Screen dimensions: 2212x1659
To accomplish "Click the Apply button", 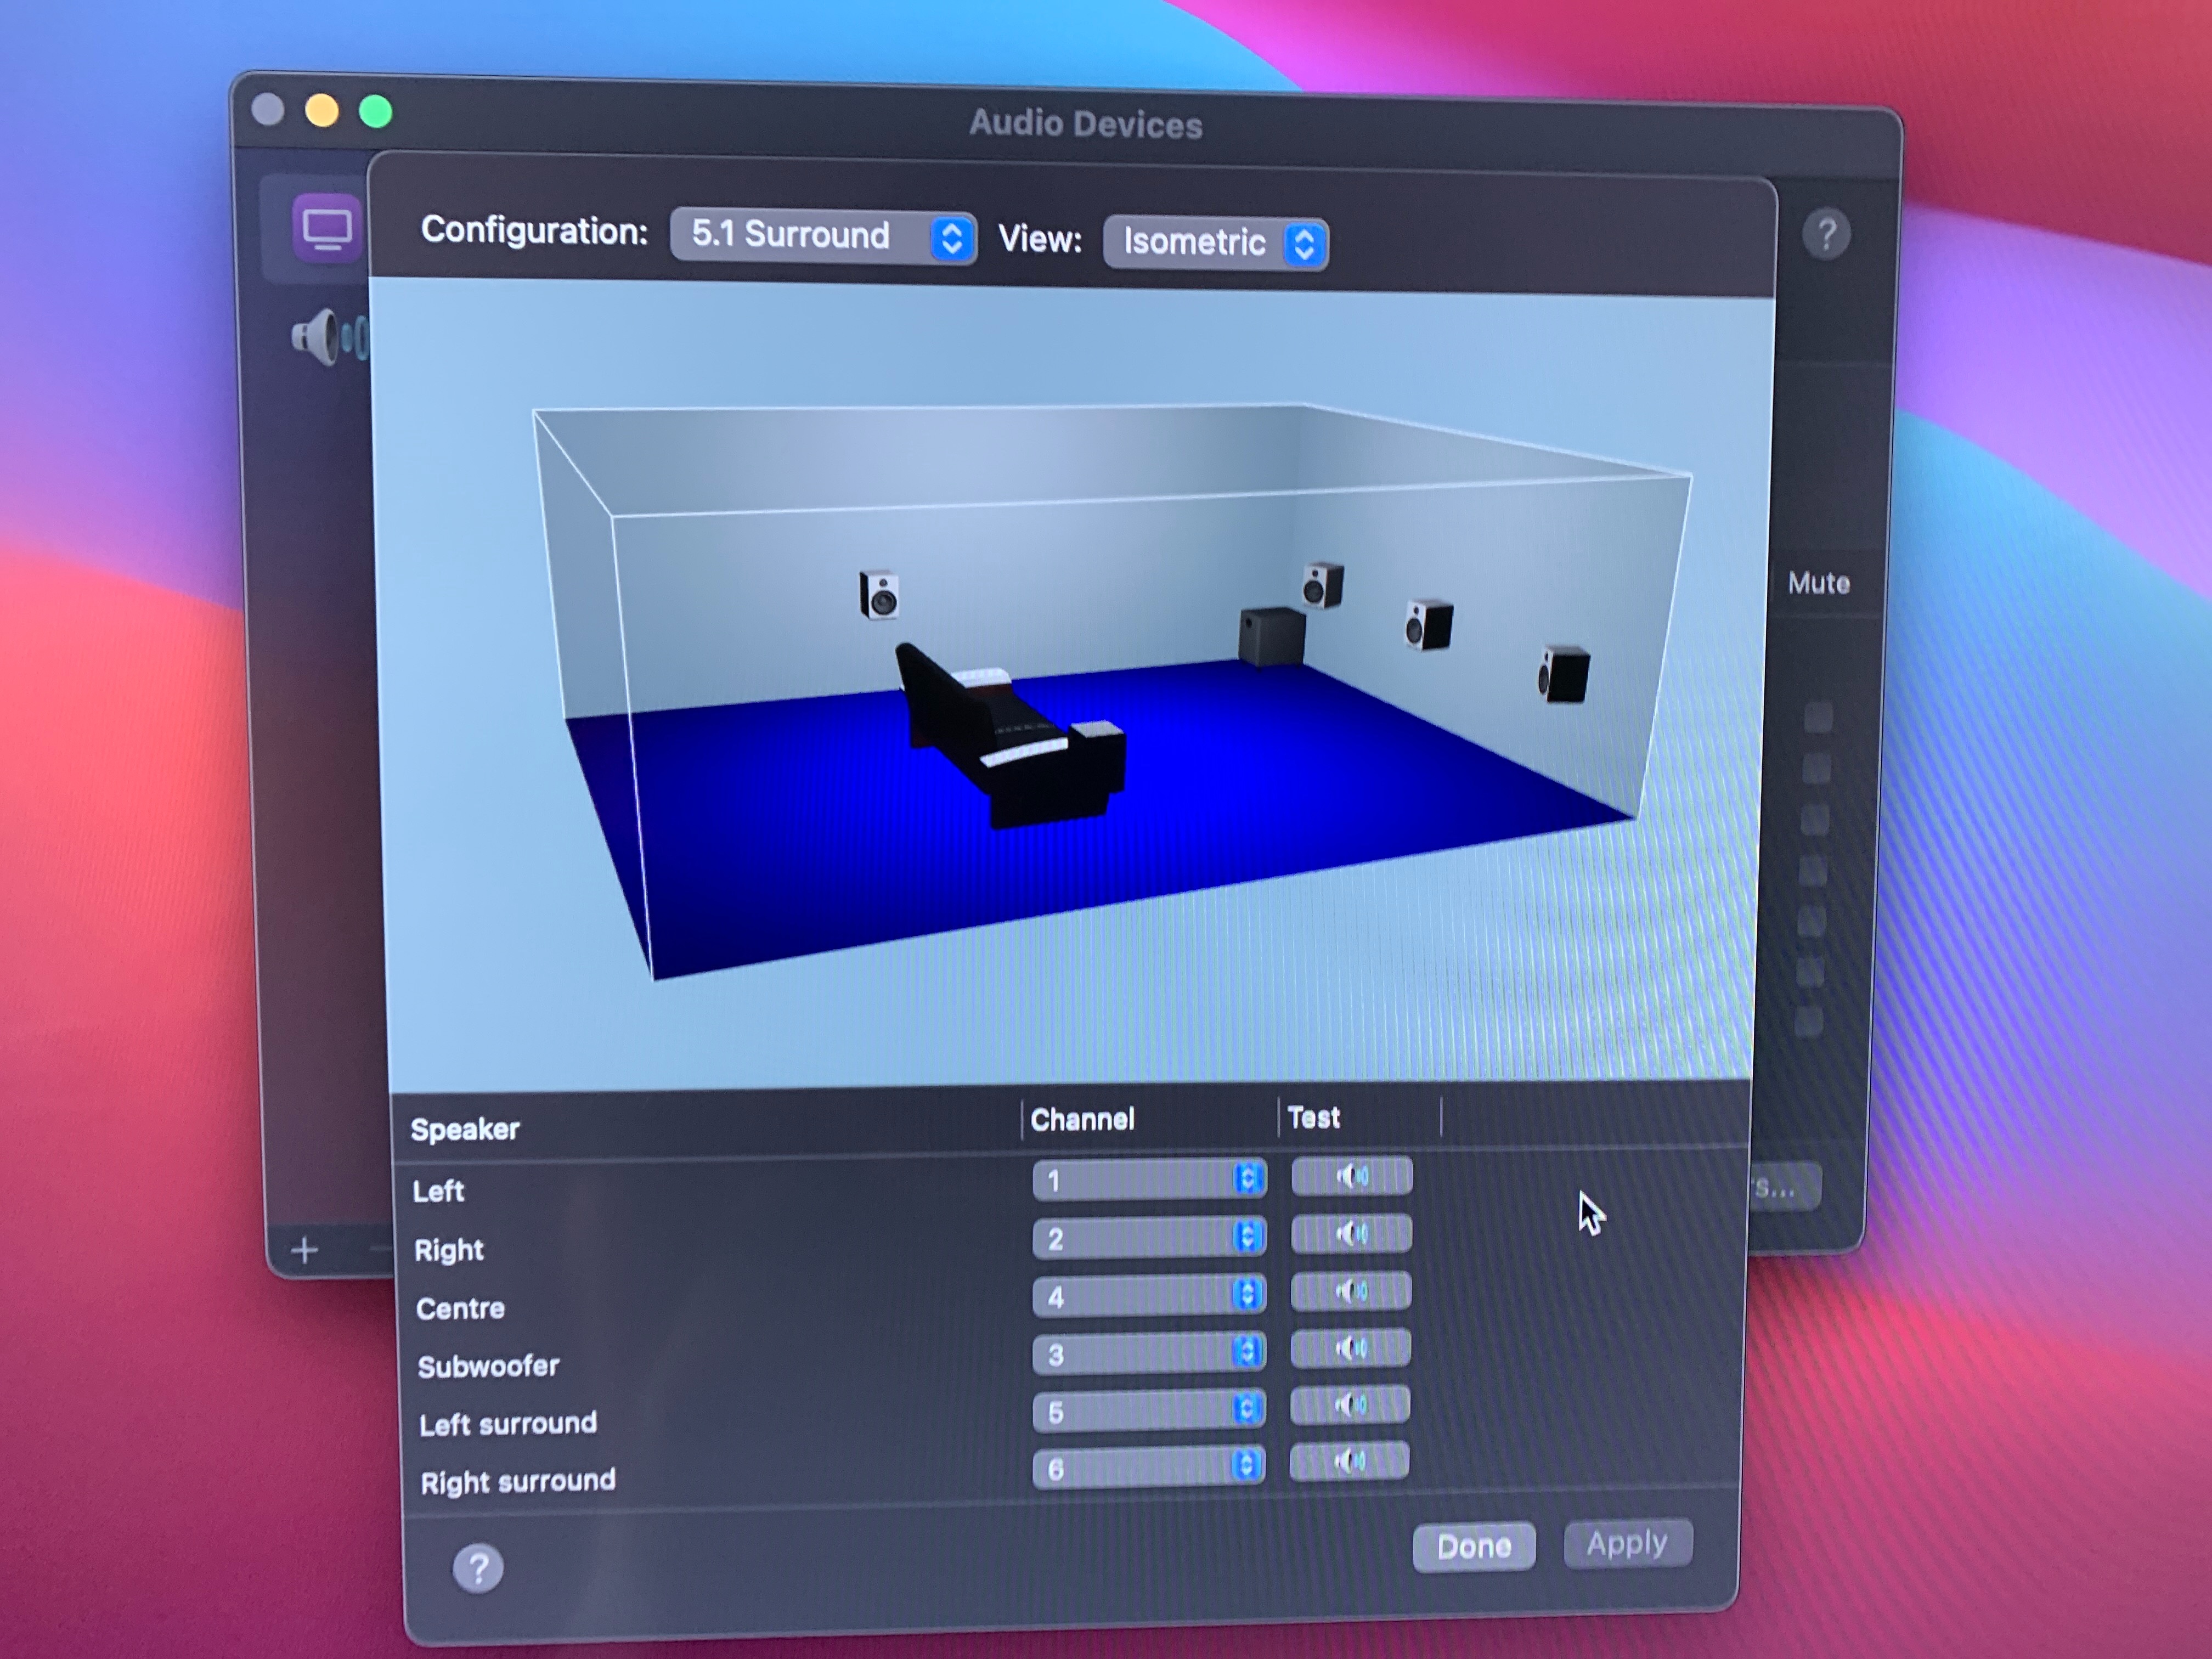I will point(1627,1544).
